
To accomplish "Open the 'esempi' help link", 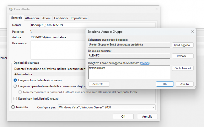I will pos(145,63).
